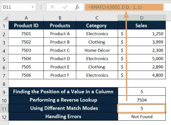Select column A header
Image resolution: width=171 pixels, height=125 pixels.
point(26,18)
